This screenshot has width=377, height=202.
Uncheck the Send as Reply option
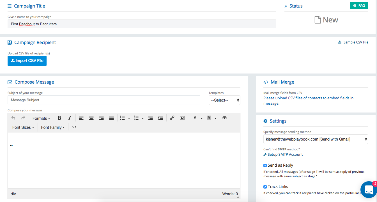pos(265,165)
